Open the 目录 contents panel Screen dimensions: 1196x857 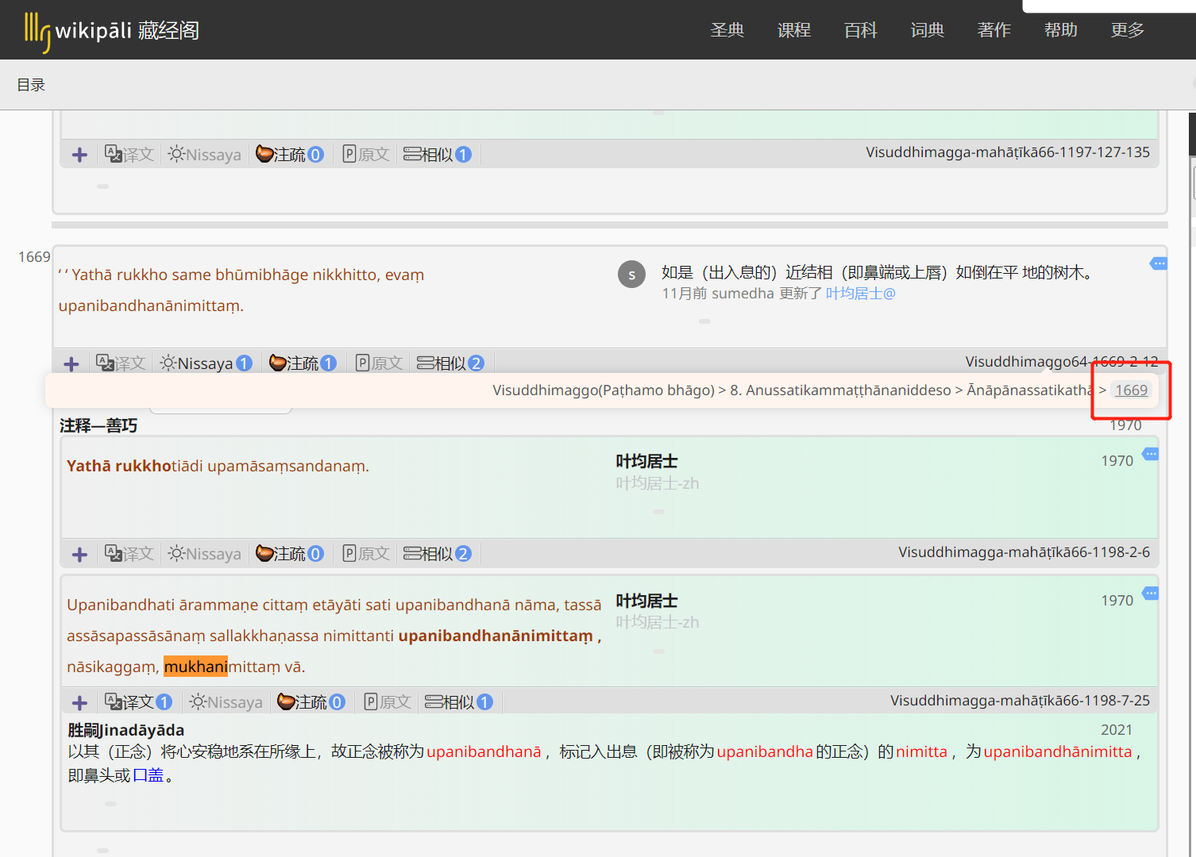click(30, 84)
